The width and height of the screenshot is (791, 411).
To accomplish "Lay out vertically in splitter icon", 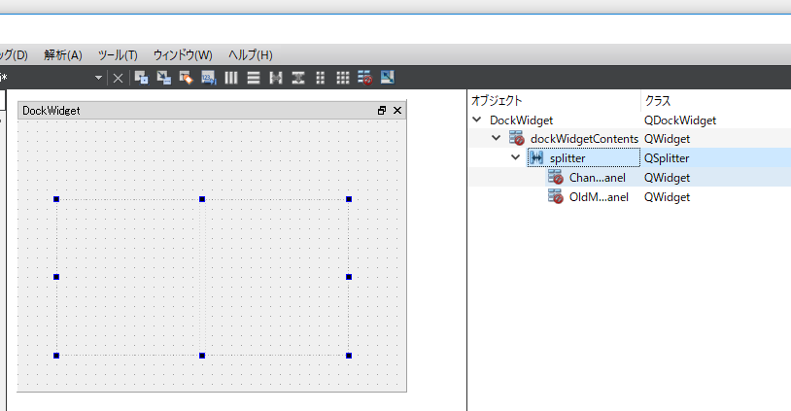I will pos(298,78).
